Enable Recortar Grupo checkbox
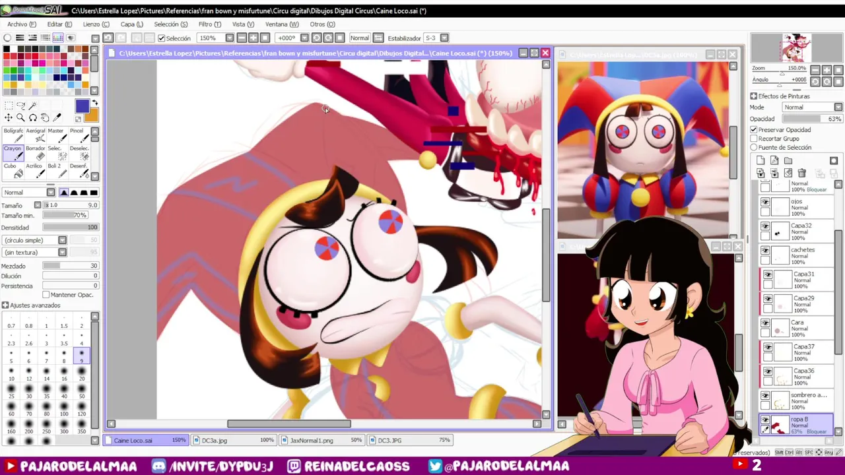This screenshot has width=845, height=475. [x=754, y=139]
